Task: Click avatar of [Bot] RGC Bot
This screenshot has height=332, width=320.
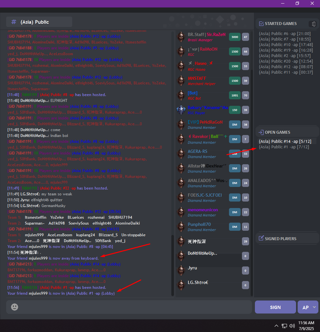Action: 181,95
